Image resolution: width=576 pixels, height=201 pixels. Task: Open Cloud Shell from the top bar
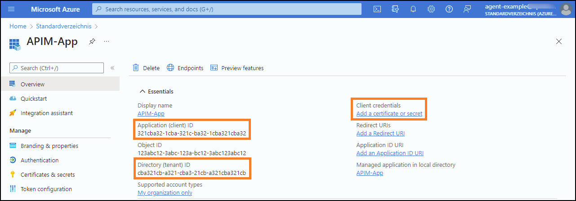pos(378,9)
